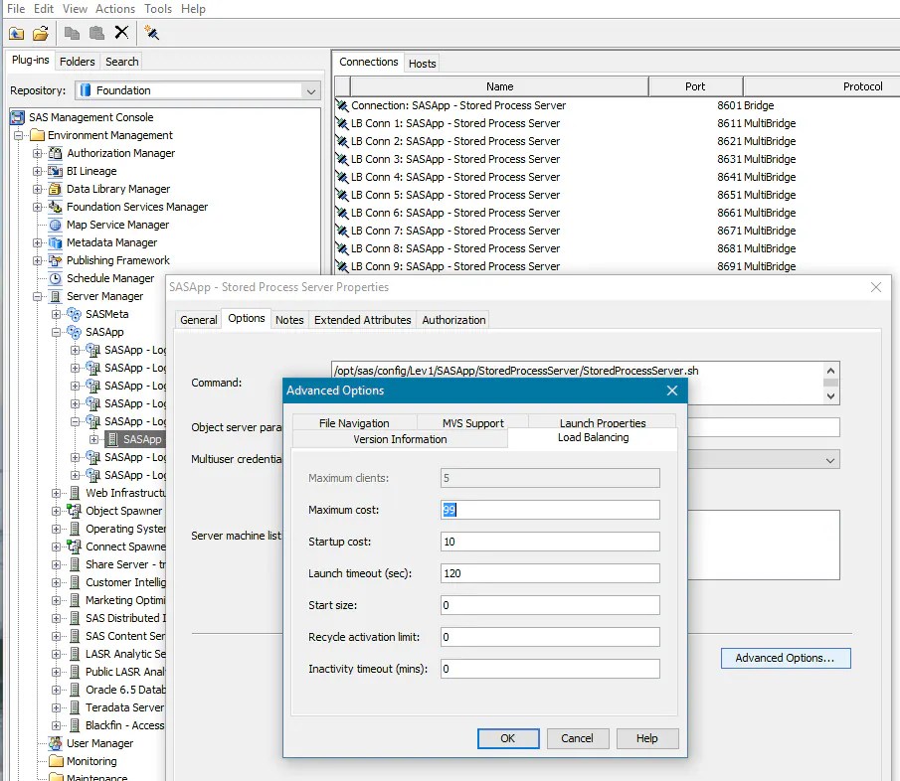Click the Monitoring folder icon
This screenshot has height=781, width=900.
pos(56,761)
